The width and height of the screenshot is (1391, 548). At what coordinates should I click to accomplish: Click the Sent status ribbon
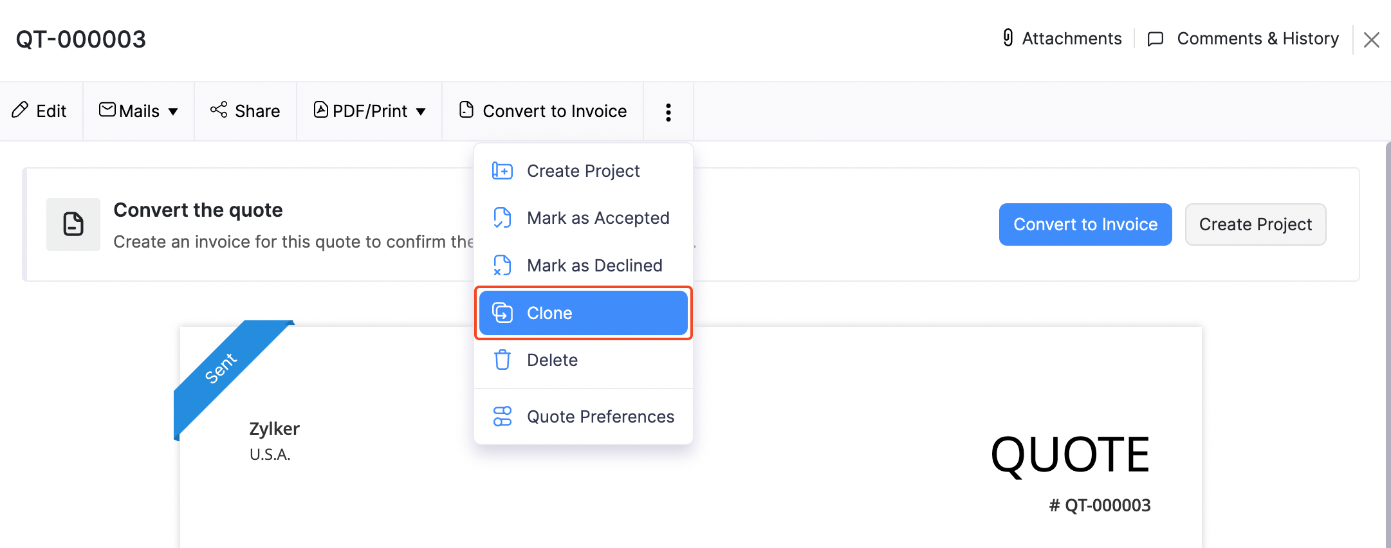[221, 368]
